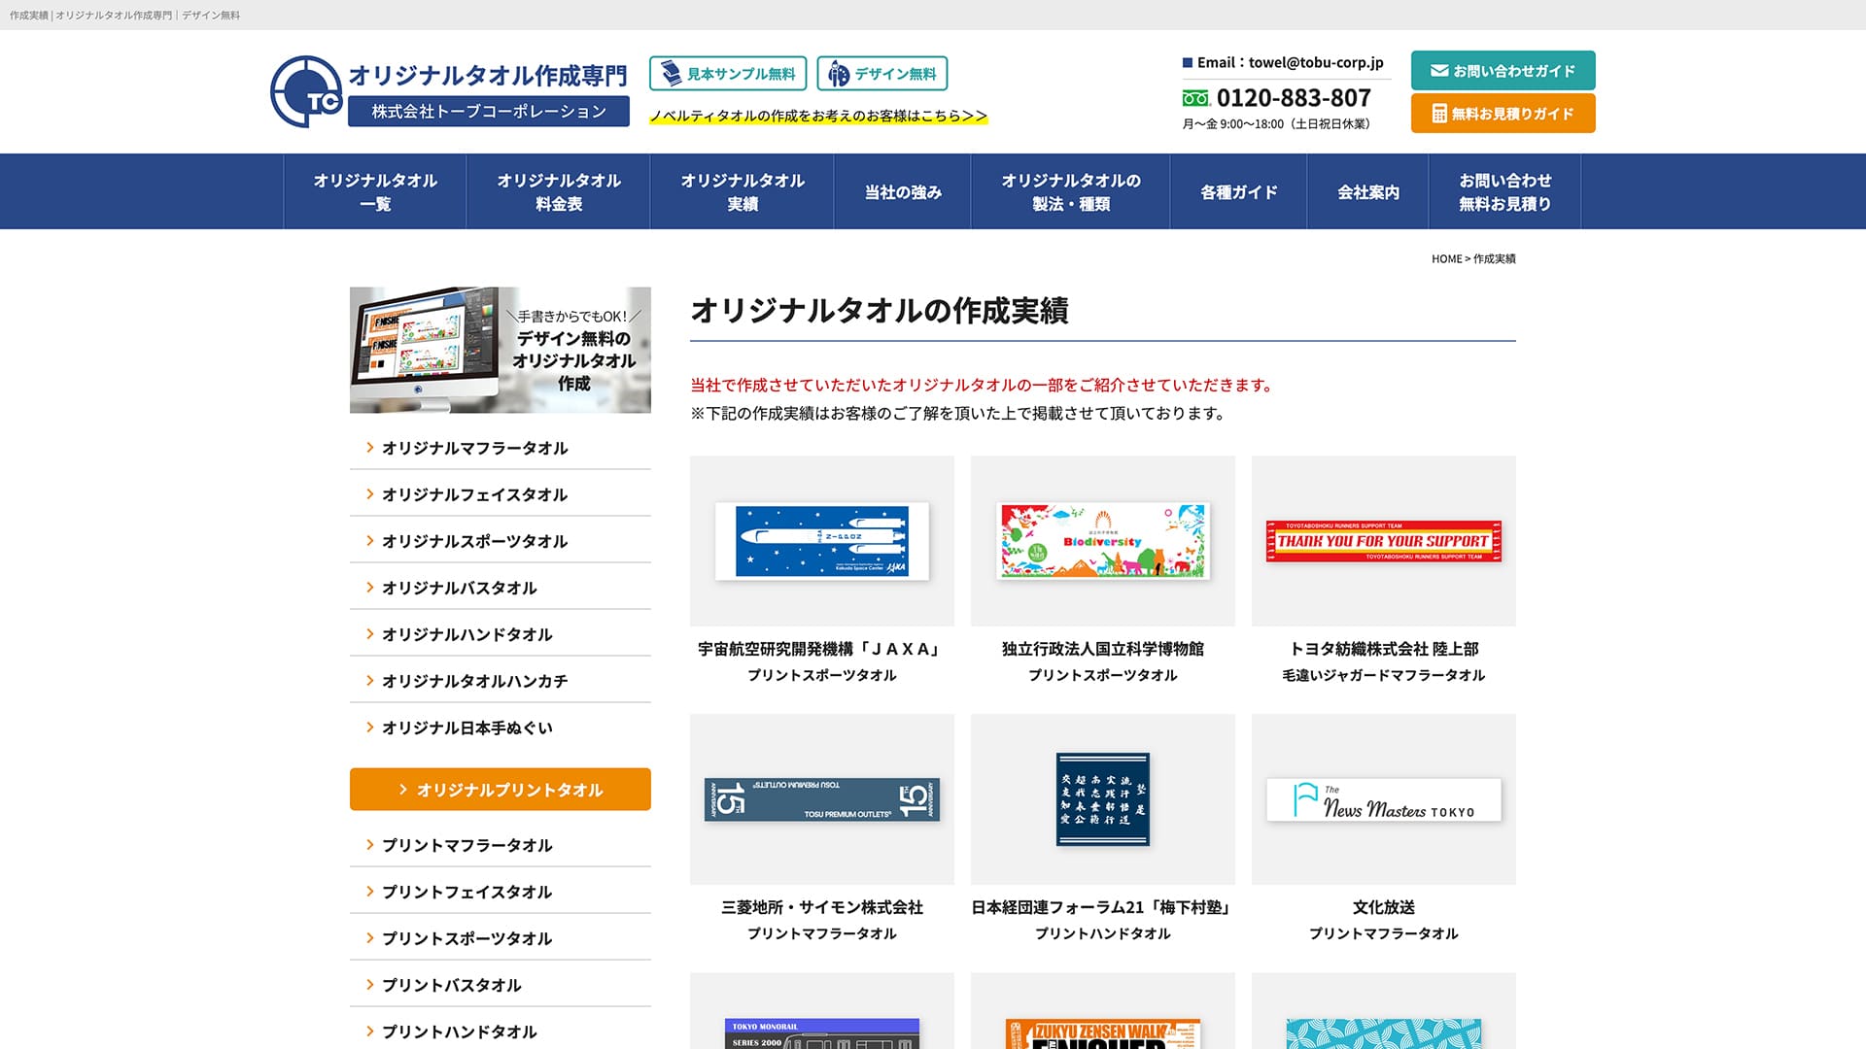Image resolution: width=1866 pixels, height=1049 pixels.
Task: Open the Tosu Premium Outlets towel thumbnail
Action: coord(822,799)
